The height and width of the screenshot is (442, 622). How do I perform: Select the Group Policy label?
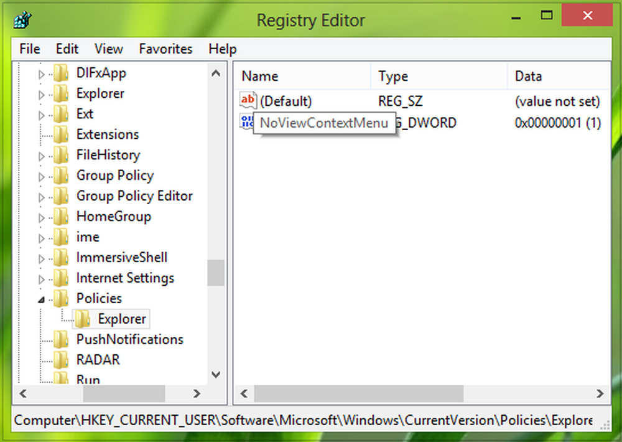pos(115,176)
